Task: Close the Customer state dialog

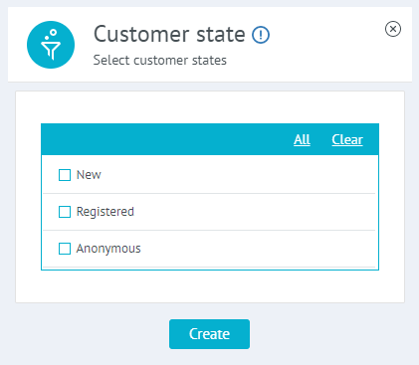Action: pos(393,29)
